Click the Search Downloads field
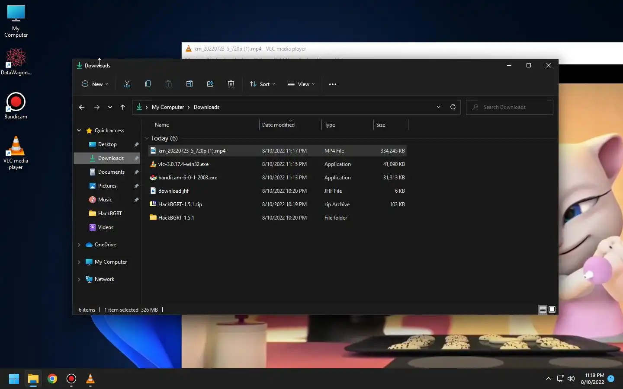This screenshot has width=623, height=389. [x=510, y=107]
